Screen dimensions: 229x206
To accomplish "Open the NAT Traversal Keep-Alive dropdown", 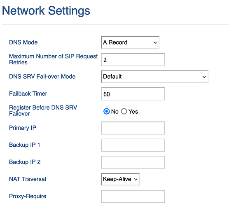I will [121, 179].
